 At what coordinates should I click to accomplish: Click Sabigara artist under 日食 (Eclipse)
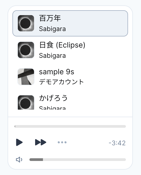(x=52, y=55)
